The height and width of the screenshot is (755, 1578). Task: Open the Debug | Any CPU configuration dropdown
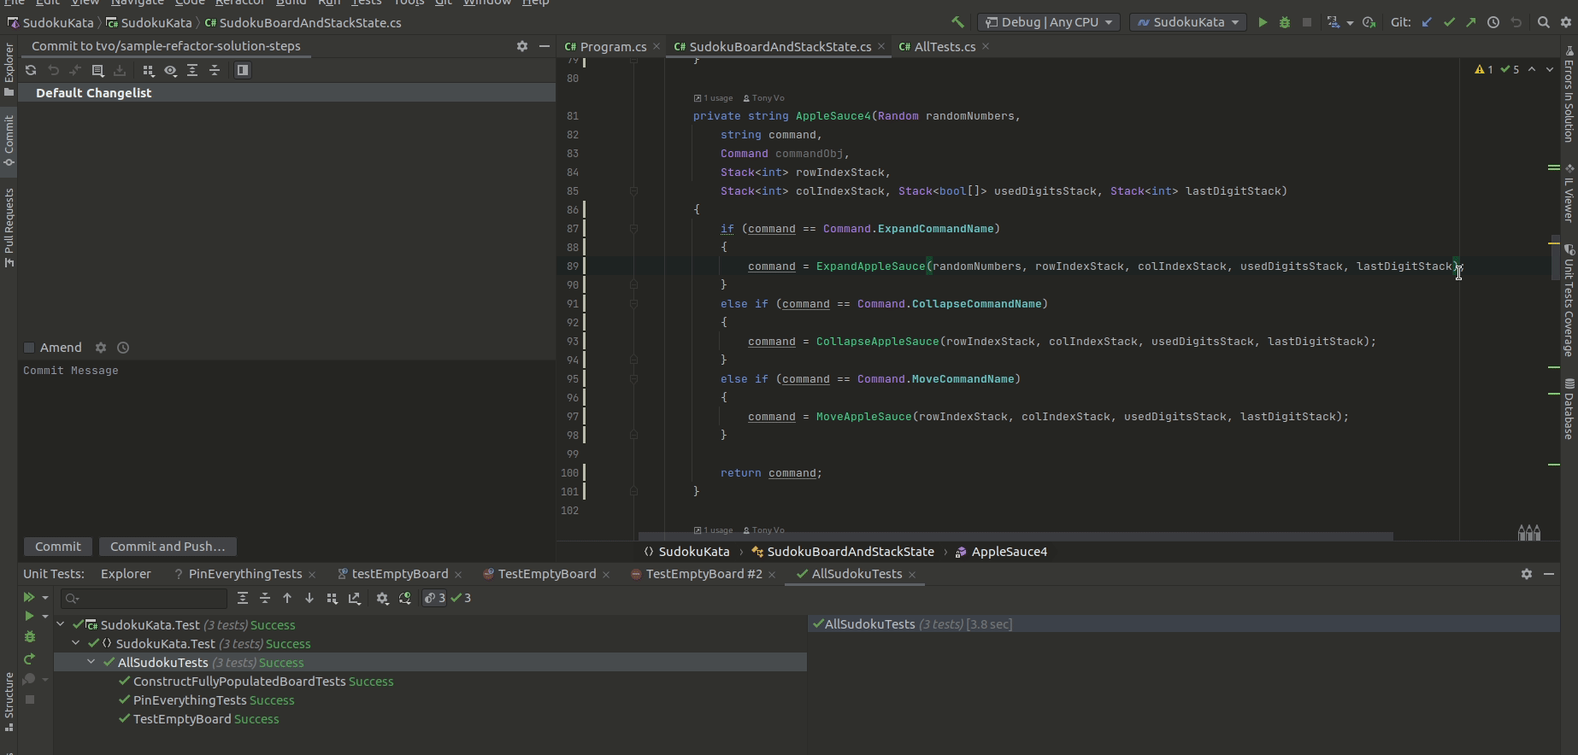1048,22
